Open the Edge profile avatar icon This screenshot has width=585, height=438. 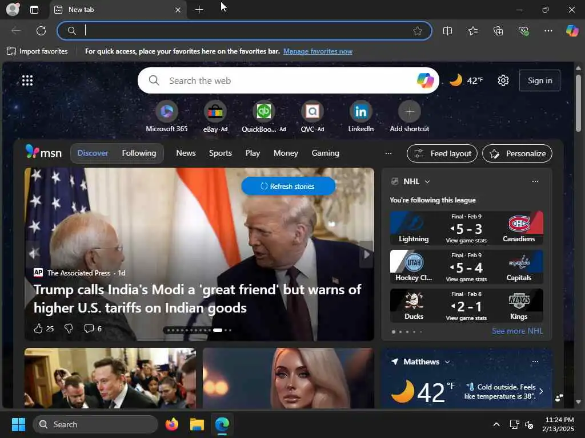pos(13,9)
